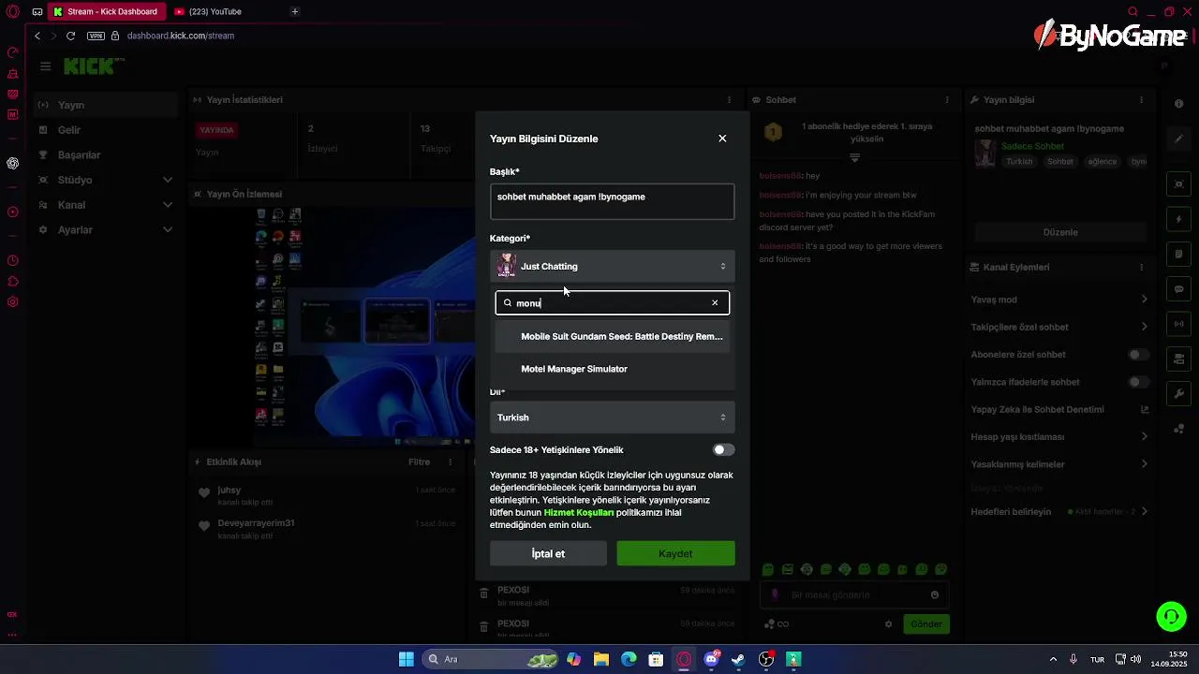Open Etkinlik Akışı panel three-dot menu
This screenshot has height=674, width=1199.
(x=451, y=462)
